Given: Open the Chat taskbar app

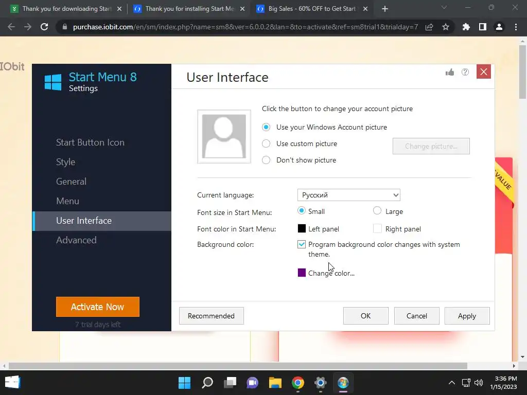Looking at the screenshot, I should click(252, 383).
